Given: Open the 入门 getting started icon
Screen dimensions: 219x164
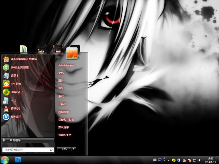Looking at the screenshot, I should 6,101.
